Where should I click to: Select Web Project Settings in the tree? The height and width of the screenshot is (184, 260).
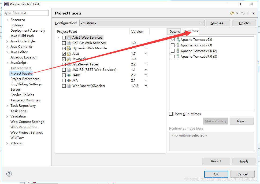[27, 133]
